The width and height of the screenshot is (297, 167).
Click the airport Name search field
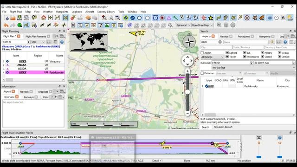coord(246,42)
